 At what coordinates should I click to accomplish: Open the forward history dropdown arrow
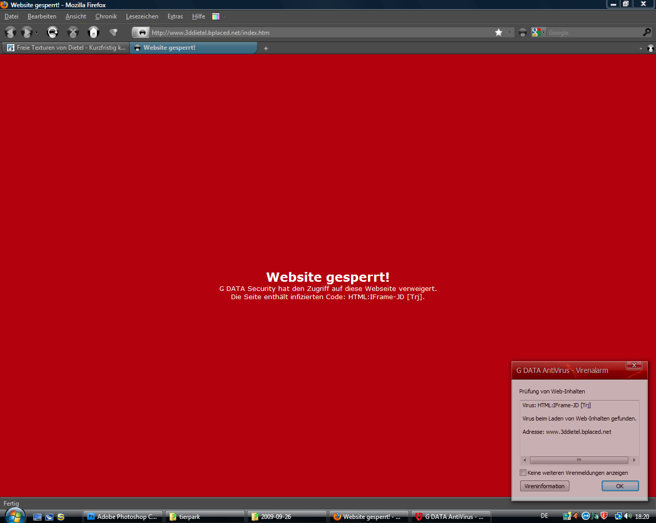tap(36, 32)
